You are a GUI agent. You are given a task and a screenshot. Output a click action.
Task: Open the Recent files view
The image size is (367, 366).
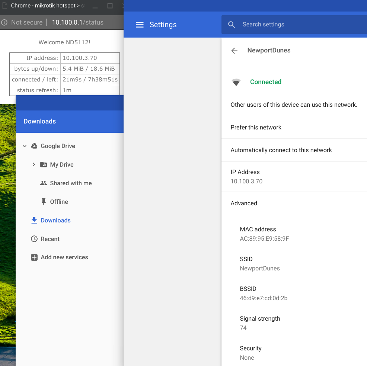pos(50,239)
